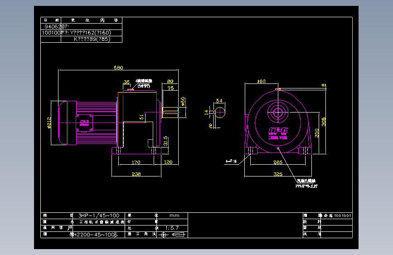Viewport: 393px width, 255px height.
Task: Select the 31.5 dimension value
Action: tap(165, 141)
